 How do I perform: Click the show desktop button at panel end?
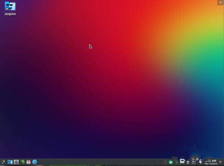coord(220,162)
